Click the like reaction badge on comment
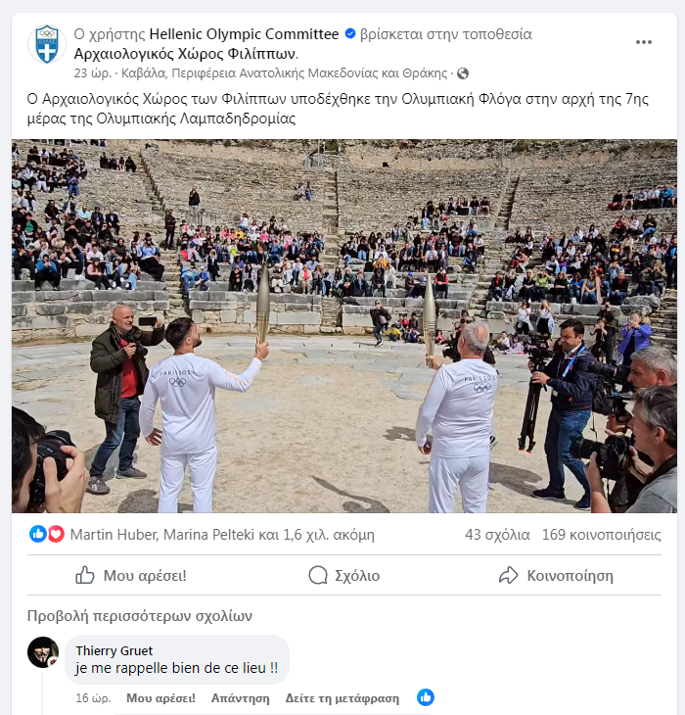Screen dimensions: 685x715 click(x=426, y=697)
